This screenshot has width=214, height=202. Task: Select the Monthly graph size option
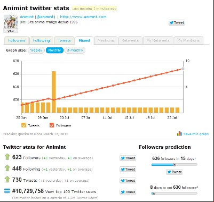click(54, 50)
